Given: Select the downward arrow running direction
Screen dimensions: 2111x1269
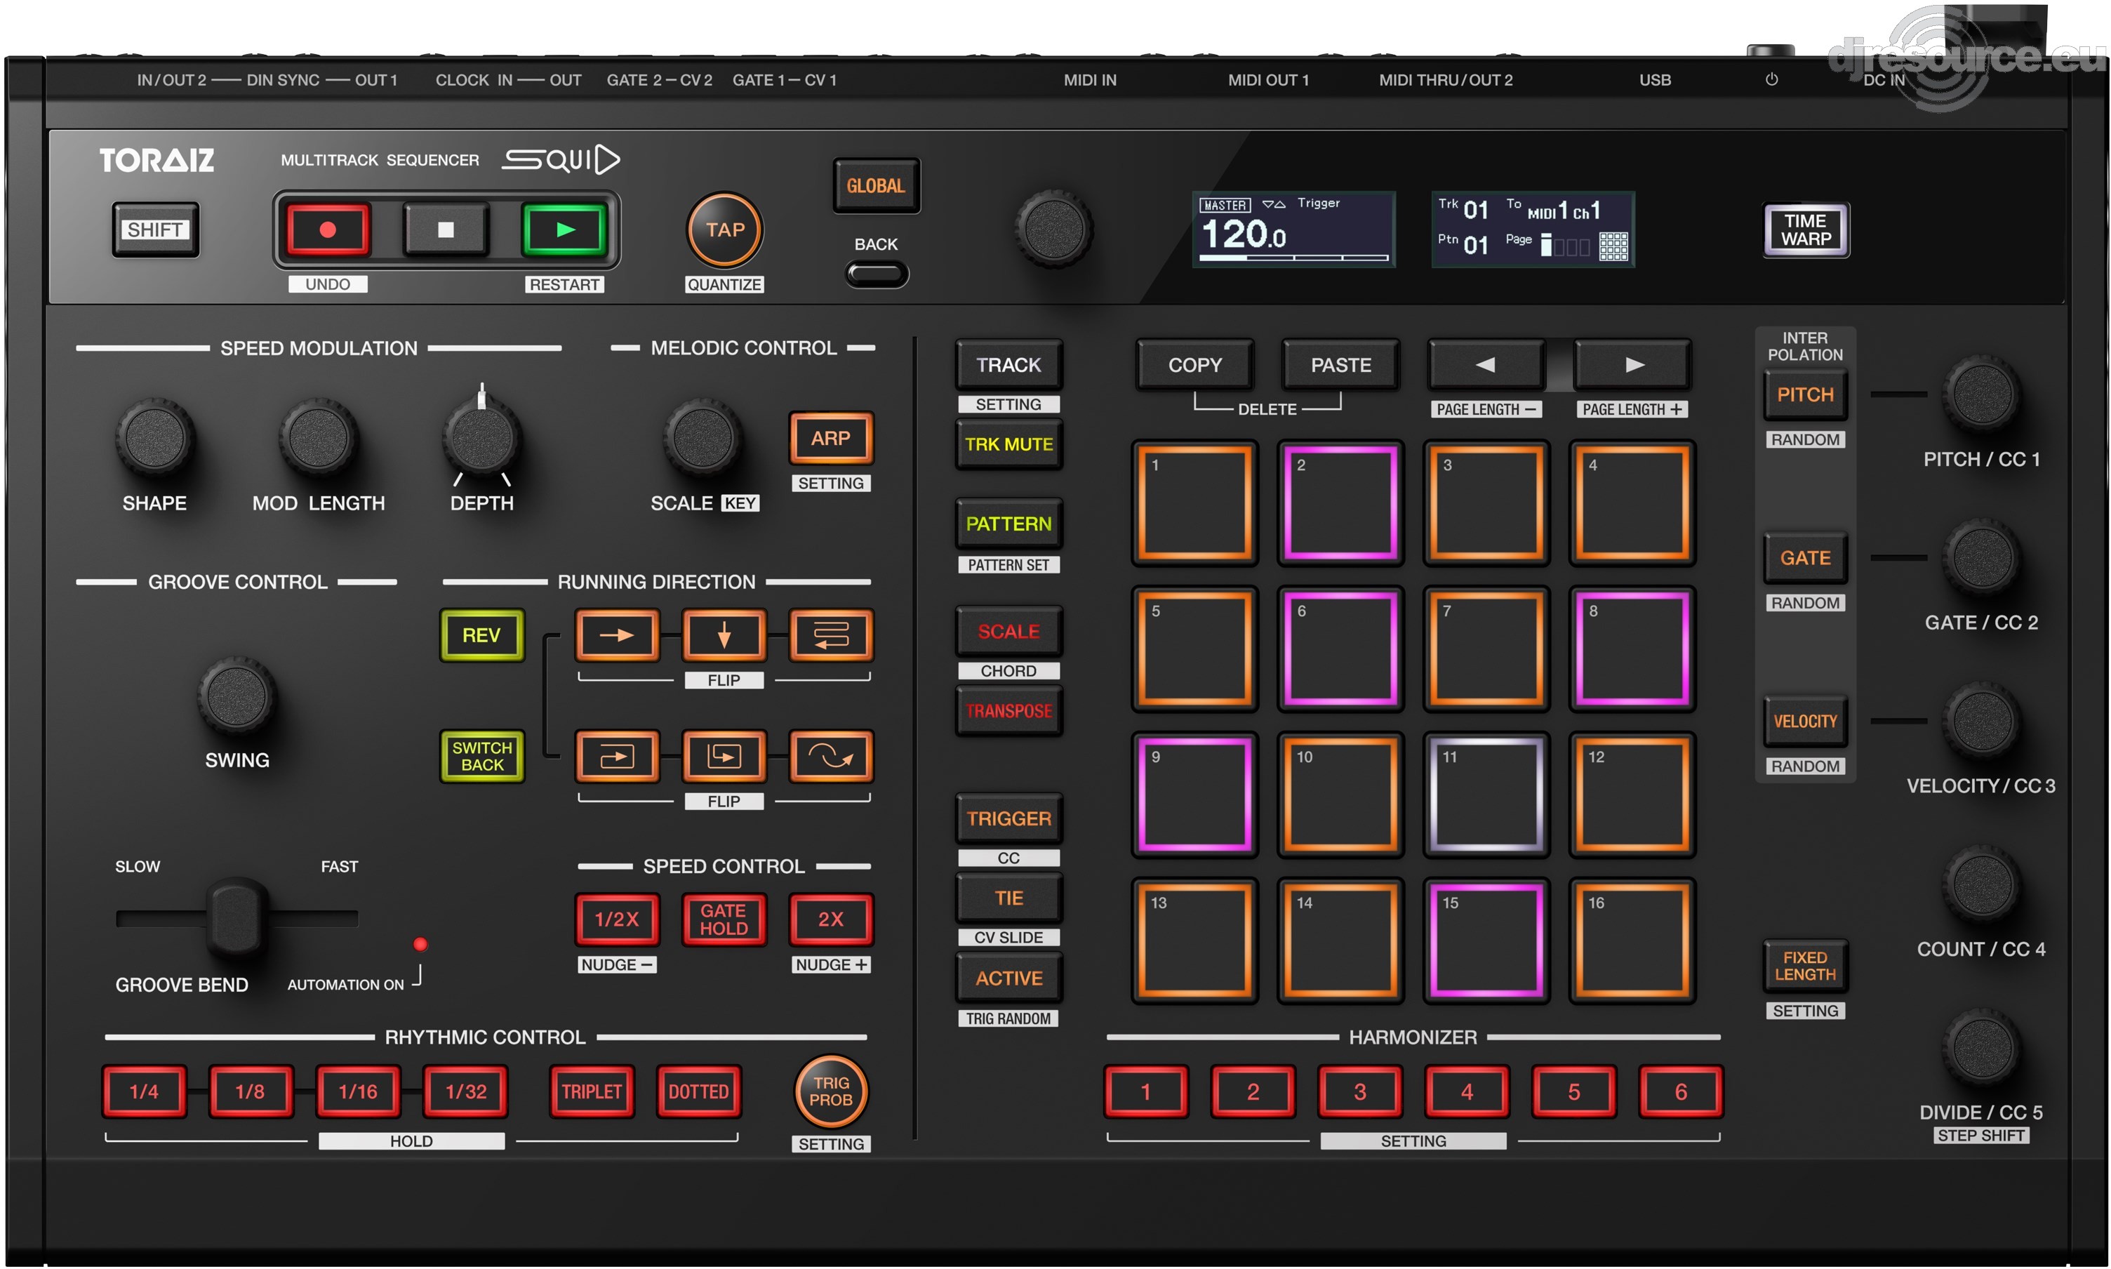Looking at the screenshot, I should click(724, 635).
